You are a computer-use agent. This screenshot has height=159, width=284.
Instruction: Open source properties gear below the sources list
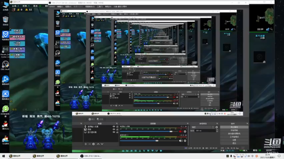click(93, 144)
